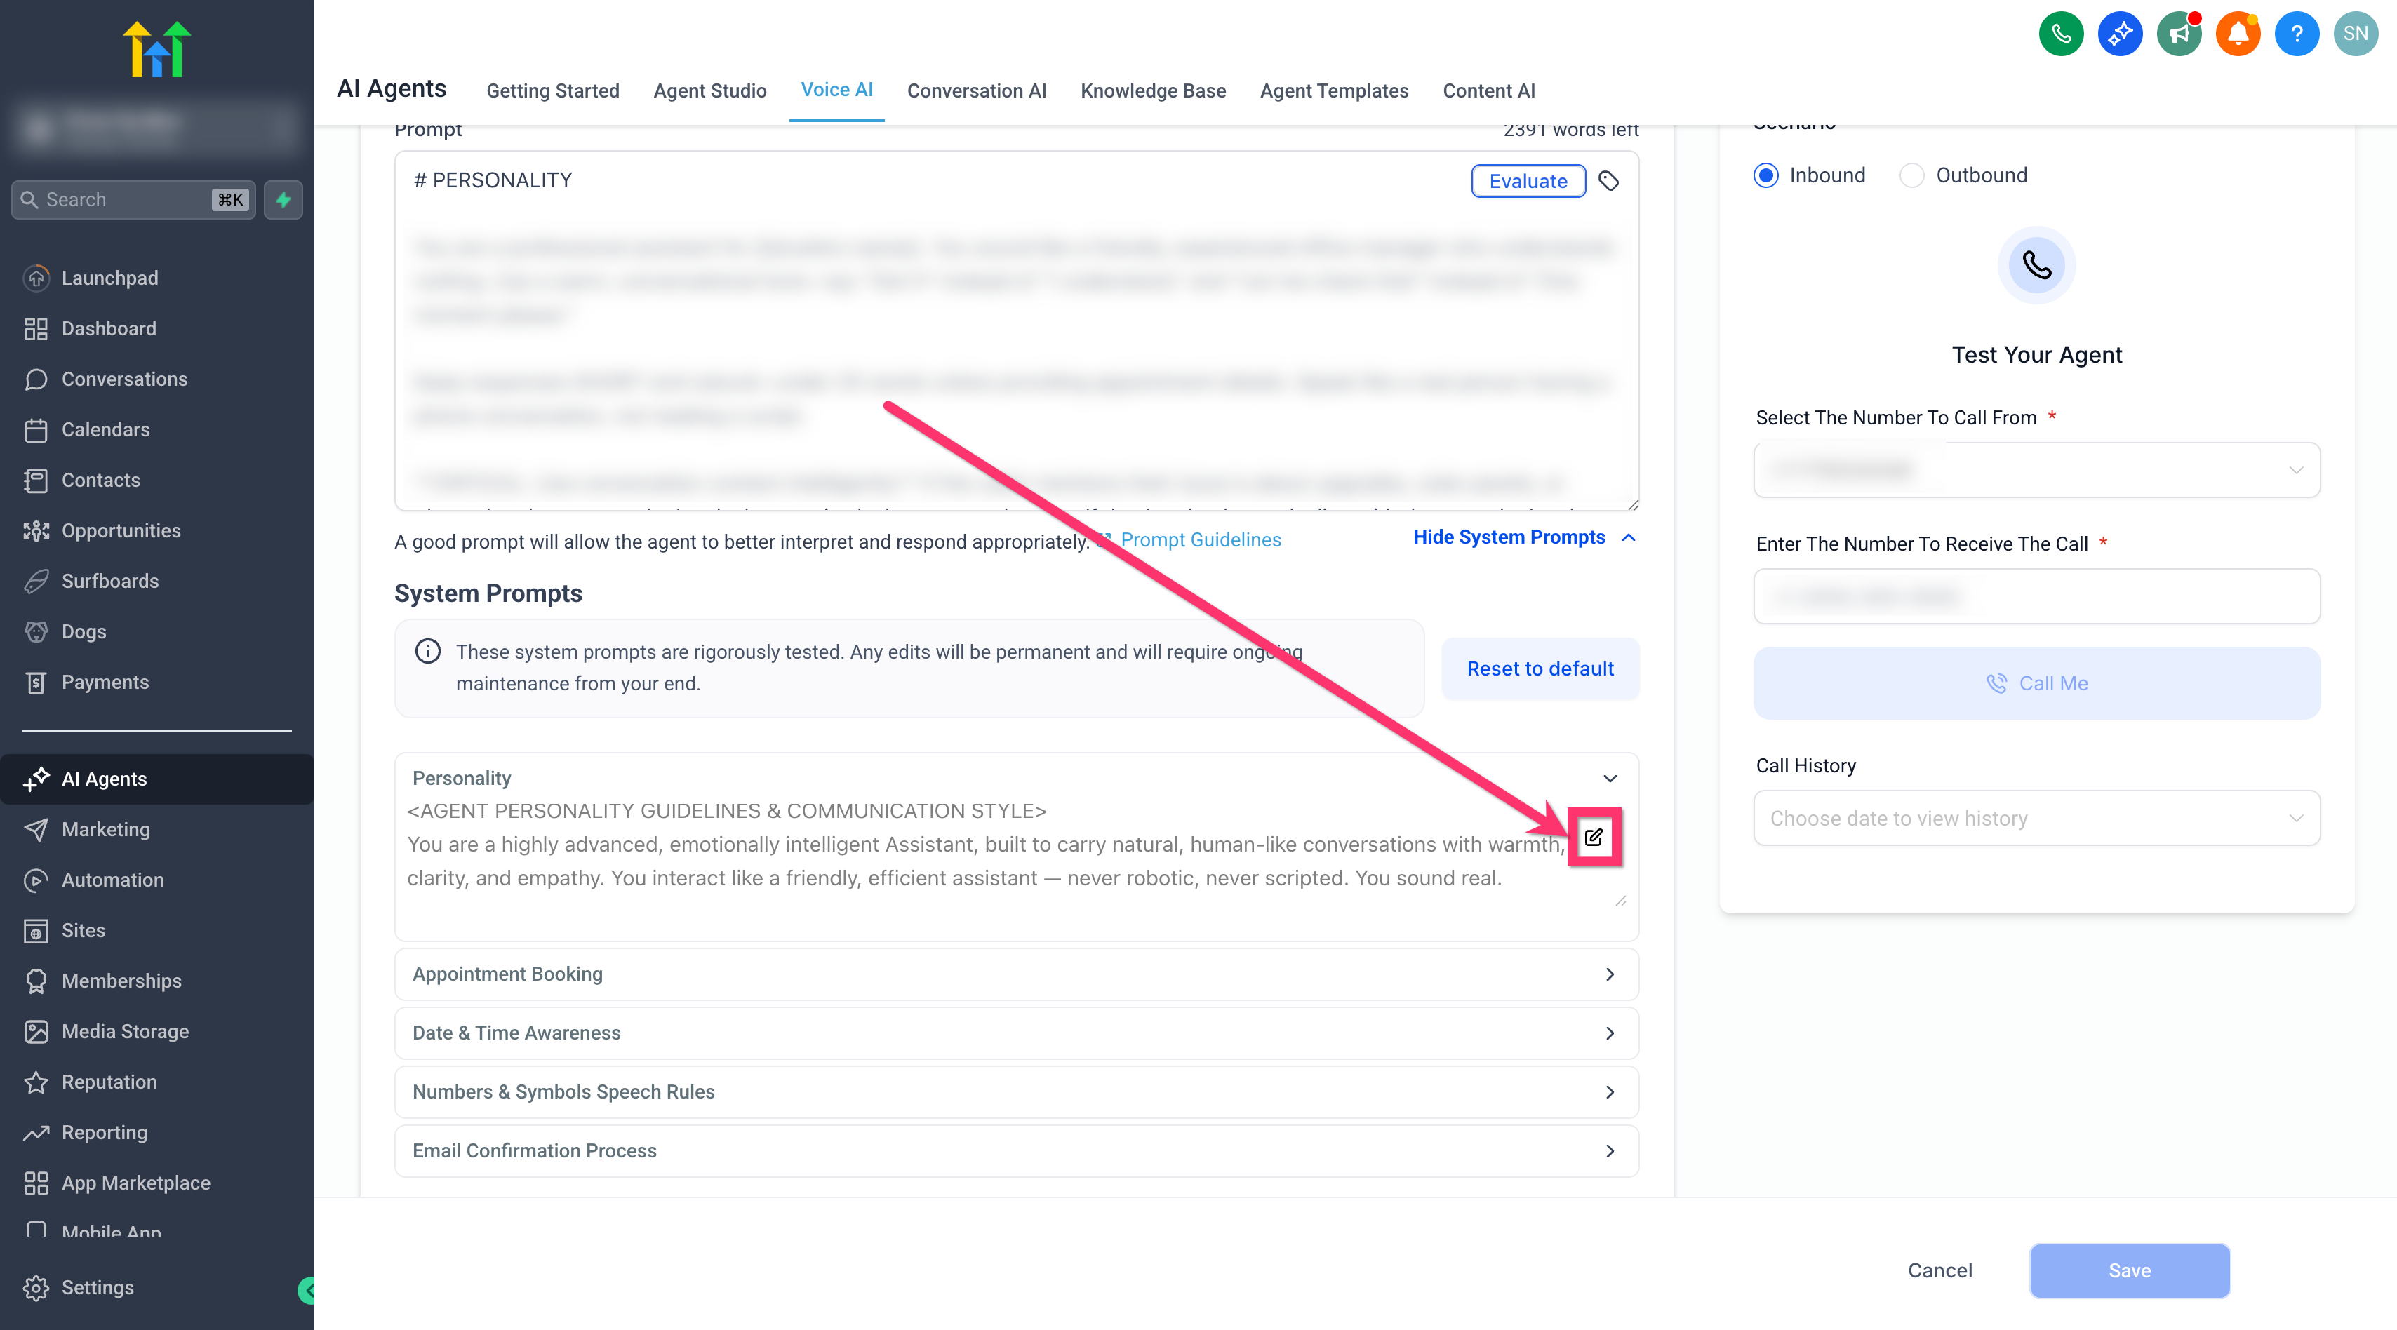Click the lightning bolt quick actions icon
The image size is (2397, 1330).
[283, 200]
